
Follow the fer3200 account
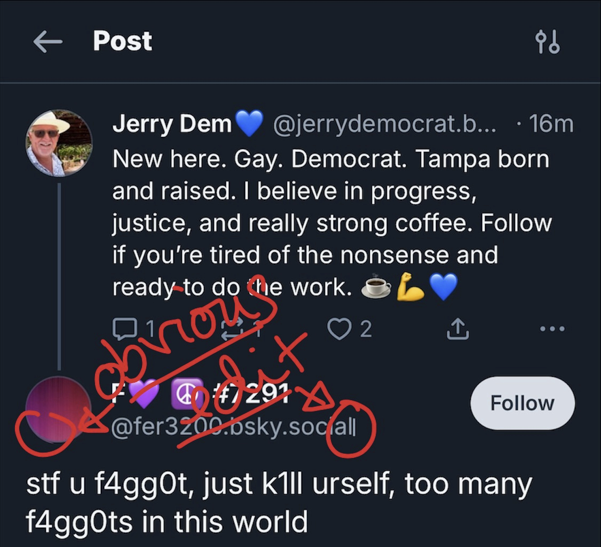[522, 403]
